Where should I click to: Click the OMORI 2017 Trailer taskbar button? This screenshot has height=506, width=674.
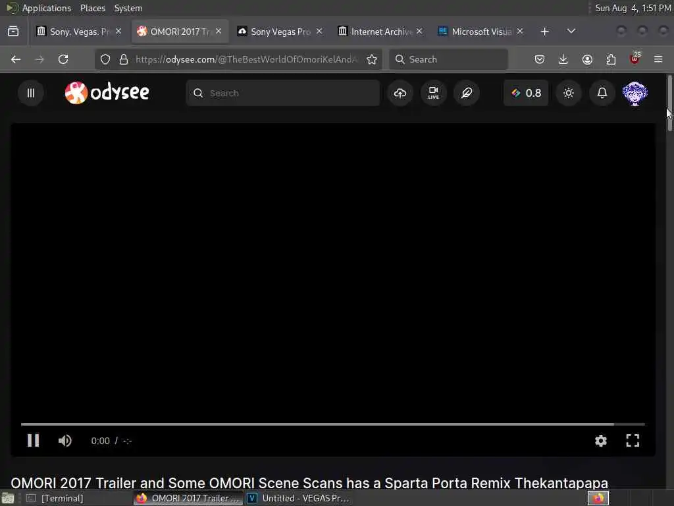[188, 498]
